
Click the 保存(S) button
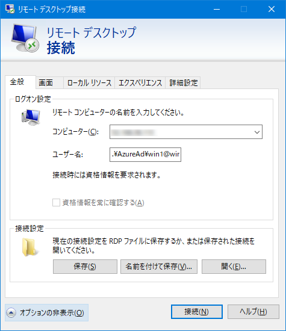85,267
